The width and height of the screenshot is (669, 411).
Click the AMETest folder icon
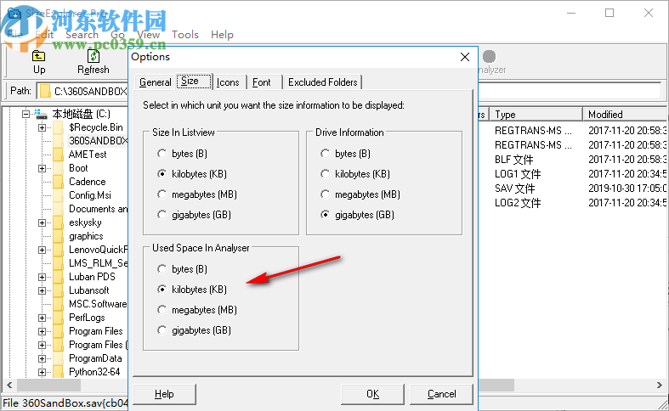[59, 155]
